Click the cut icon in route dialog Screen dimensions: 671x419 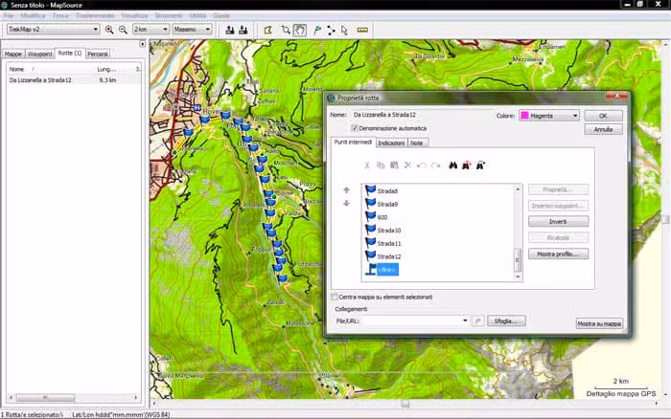coord(367,165)
